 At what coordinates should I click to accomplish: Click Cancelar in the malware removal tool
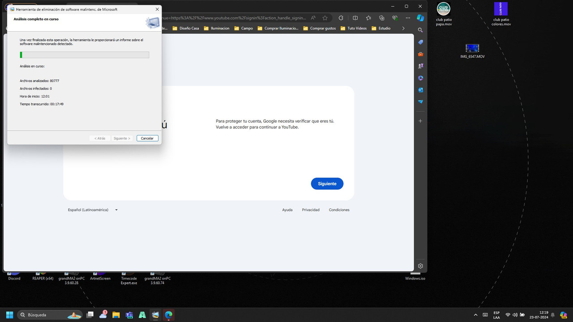coord(147,138)
